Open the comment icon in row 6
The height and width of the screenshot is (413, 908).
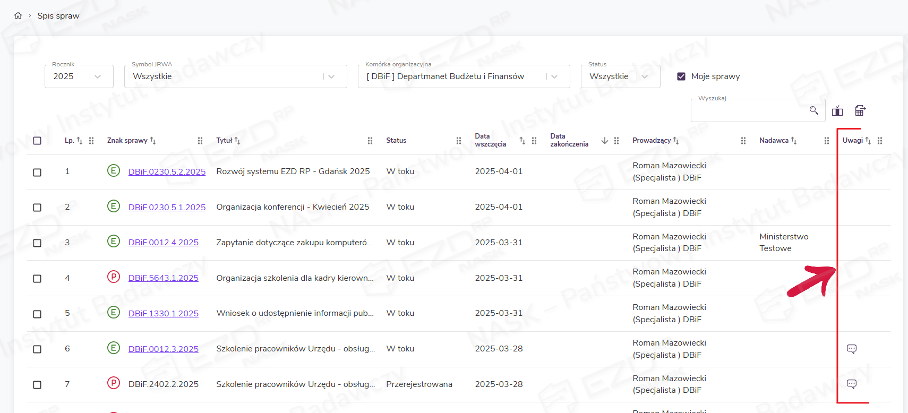[x=852, y=349]
